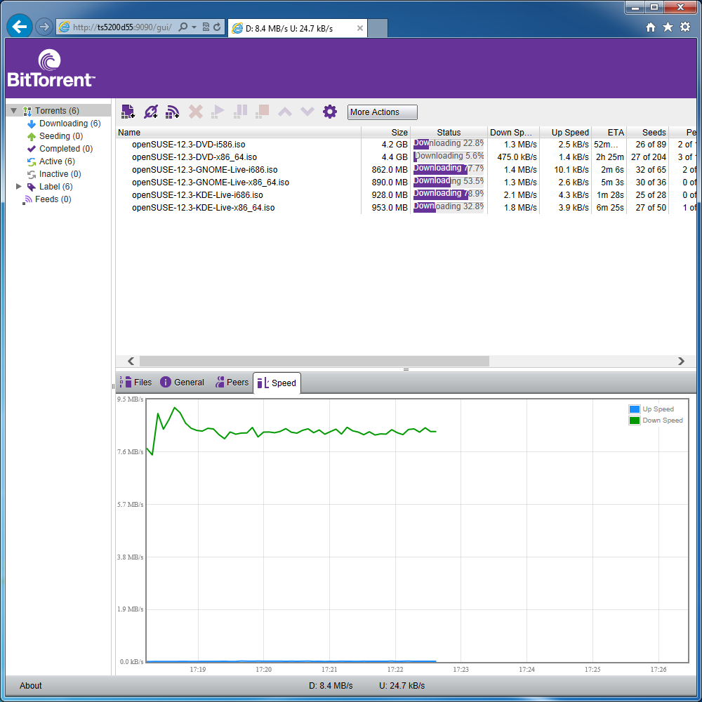Screen dimensions: 702x702
Task: Close the D: 8.4 MB/s browser tab
Action: point(360,28)
